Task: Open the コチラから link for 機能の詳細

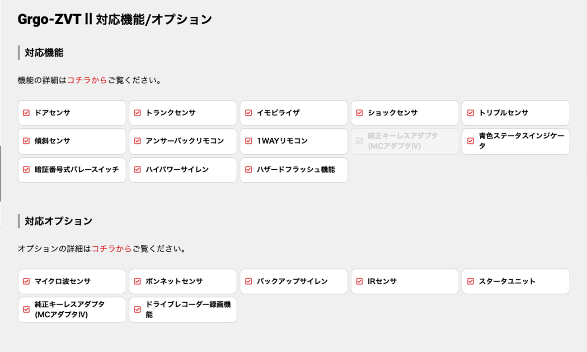Action: (x=87, y=81)
